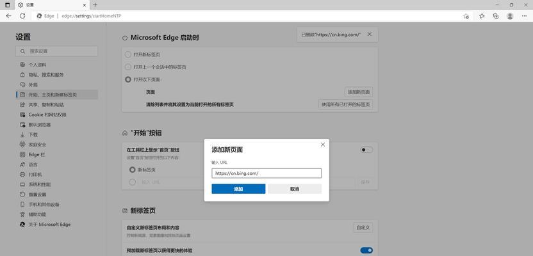Click the 打印机 sidebar icon

(x=22, y=175)
